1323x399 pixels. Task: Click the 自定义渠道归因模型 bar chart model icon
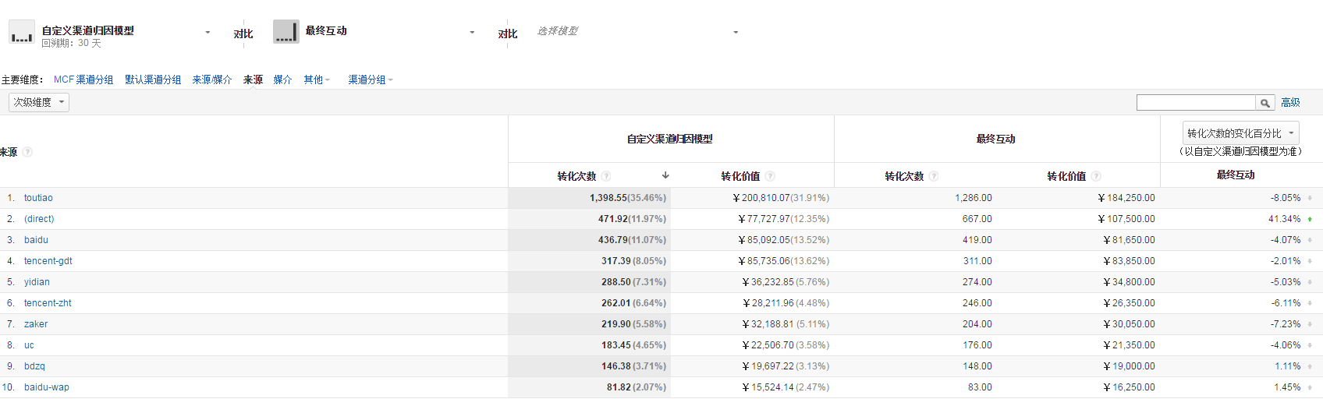pyautogui.click(x=22, y=32)
